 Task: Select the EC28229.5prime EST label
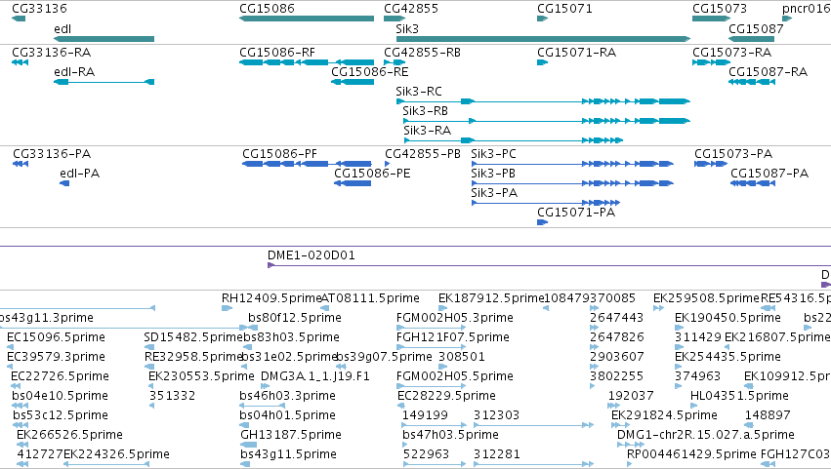pyautogui.click(x=446, y=396)
